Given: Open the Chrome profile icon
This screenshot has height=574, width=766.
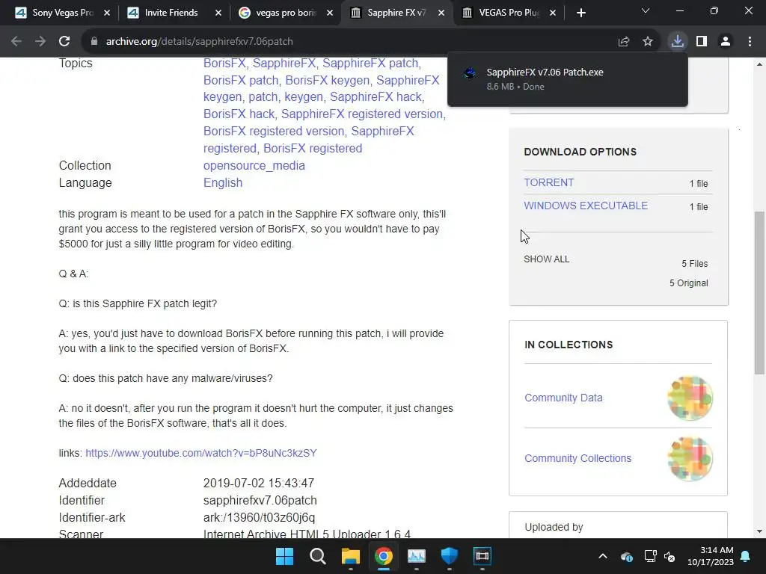Looking at the screenshot, I should tap(726, 42).
